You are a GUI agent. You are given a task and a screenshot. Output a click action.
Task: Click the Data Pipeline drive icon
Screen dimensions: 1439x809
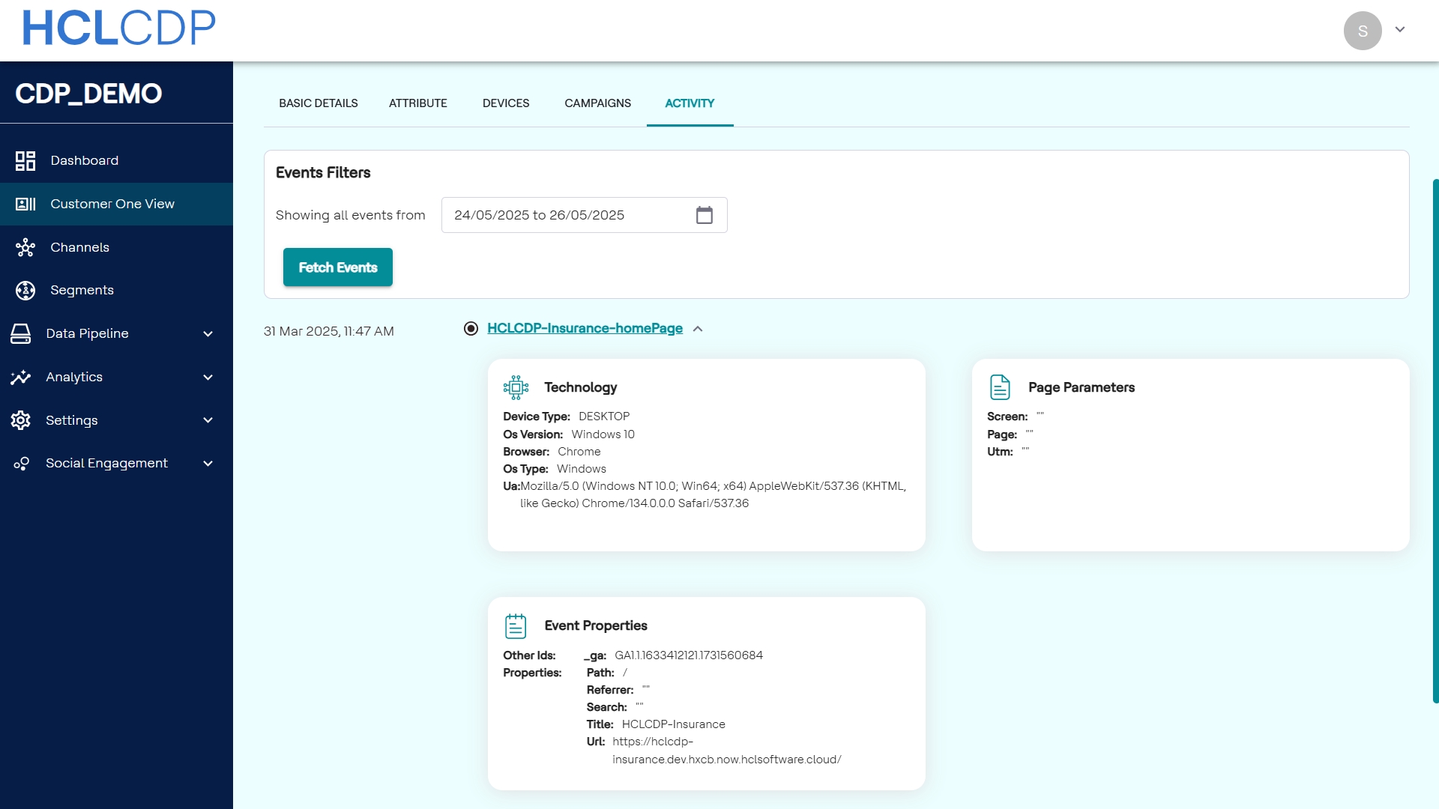click(x=21, y=334)
